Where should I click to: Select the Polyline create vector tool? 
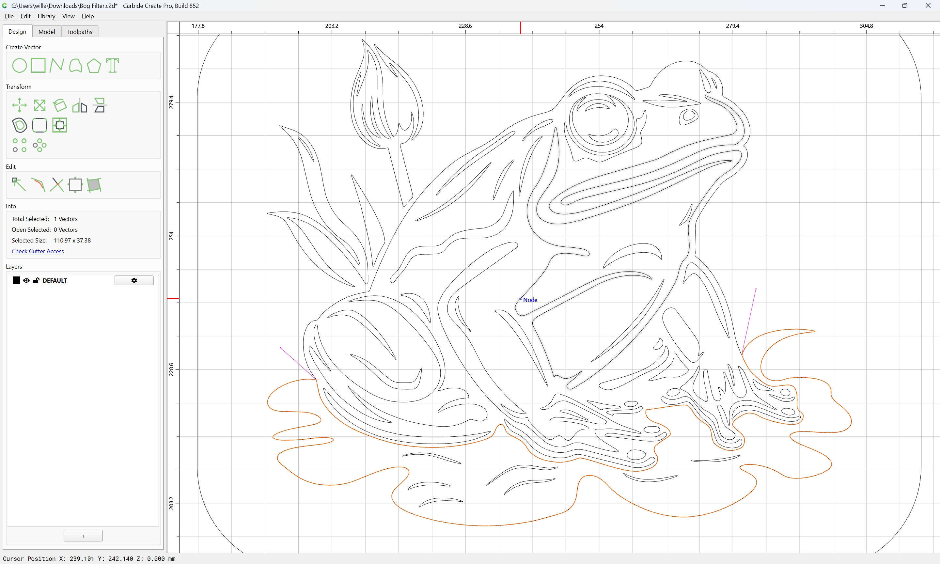click(x=56, y=65)
